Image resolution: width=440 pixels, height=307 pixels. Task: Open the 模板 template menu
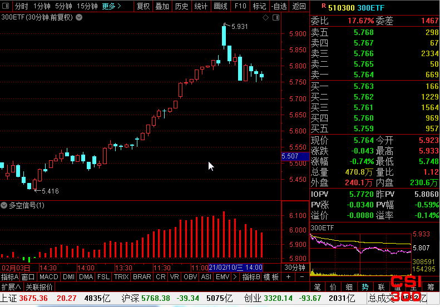coord(271,277)
